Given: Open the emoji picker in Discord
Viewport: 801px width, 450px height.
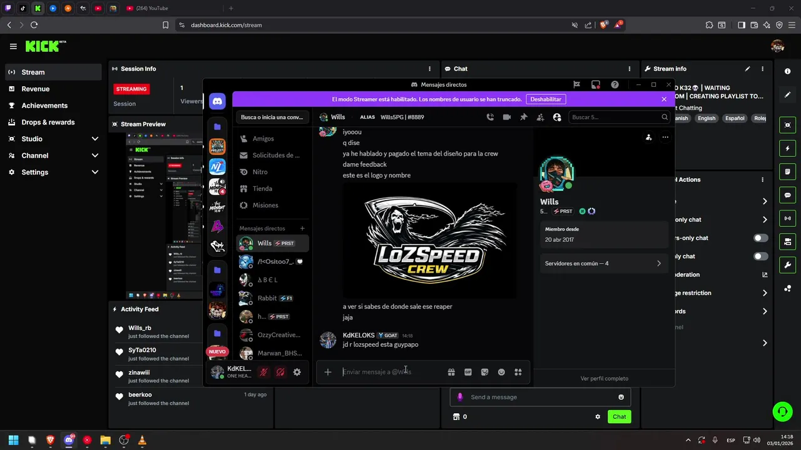Looking at the screenshot, I should (501, 372).
